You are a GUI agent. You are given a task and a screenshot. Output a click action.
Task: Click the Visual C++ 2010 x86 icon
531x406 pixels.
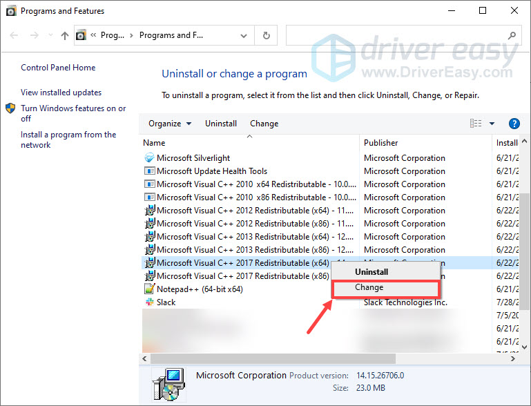pyautogui.click(x=149, y=197)
